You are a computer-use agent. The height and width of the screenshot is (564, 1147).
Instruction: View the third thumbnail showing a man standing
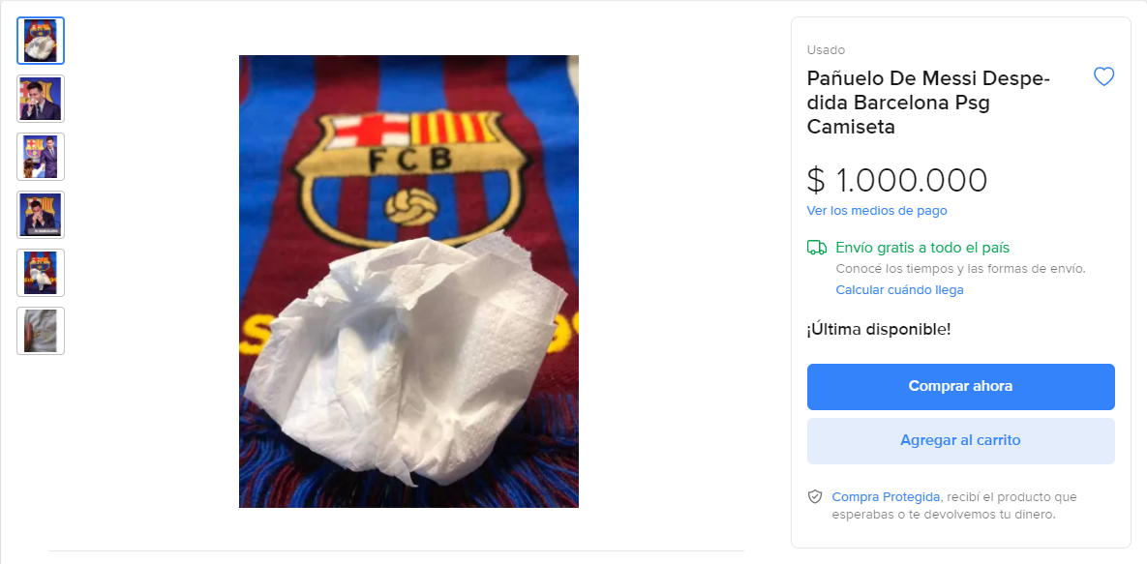pyautogui.click(x=41, y=157)
